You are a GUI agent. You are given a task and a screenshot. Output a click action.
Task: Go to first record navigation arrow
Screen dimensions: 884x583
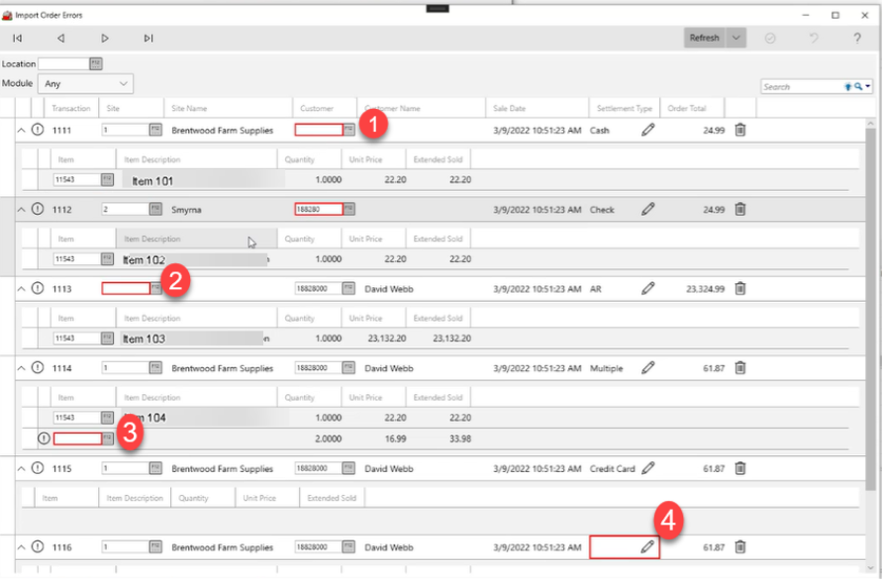coord(17,39)
